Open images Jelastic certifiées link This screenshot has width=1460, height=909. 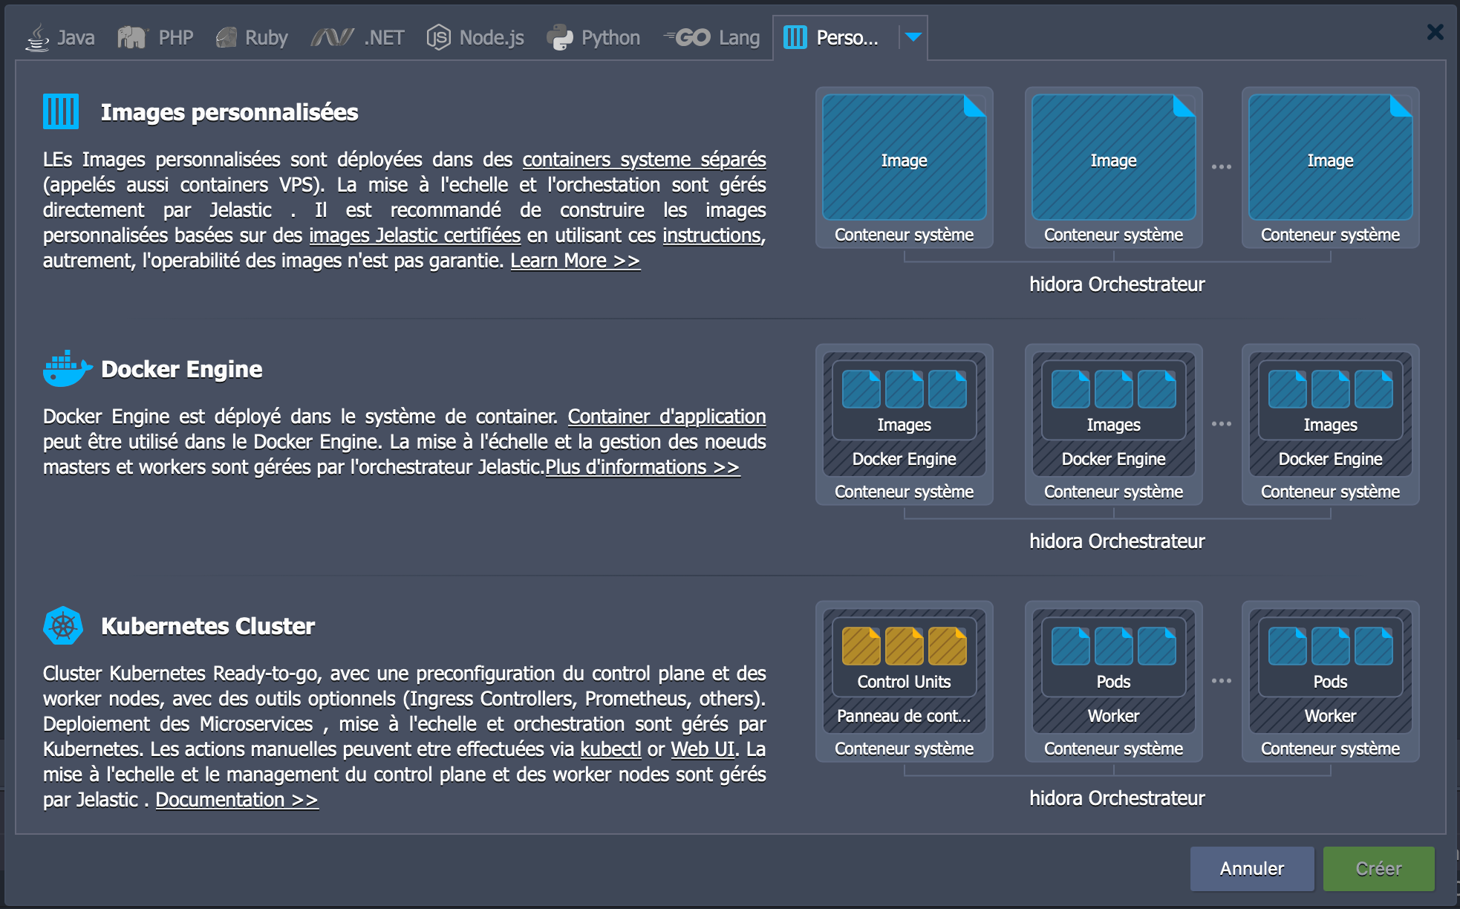click(x=414, y=235)
